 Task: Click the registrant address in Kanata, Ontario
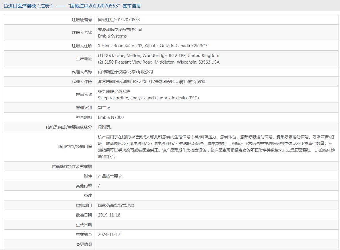pos(152,46)
